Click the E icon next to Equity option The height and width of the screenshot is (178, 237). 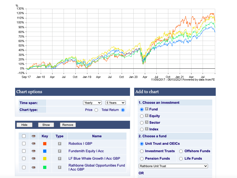point(146,116)
